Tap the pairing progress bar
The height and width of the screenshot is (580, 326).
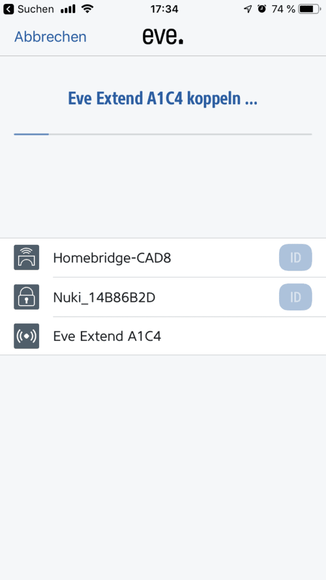point(162,134)
